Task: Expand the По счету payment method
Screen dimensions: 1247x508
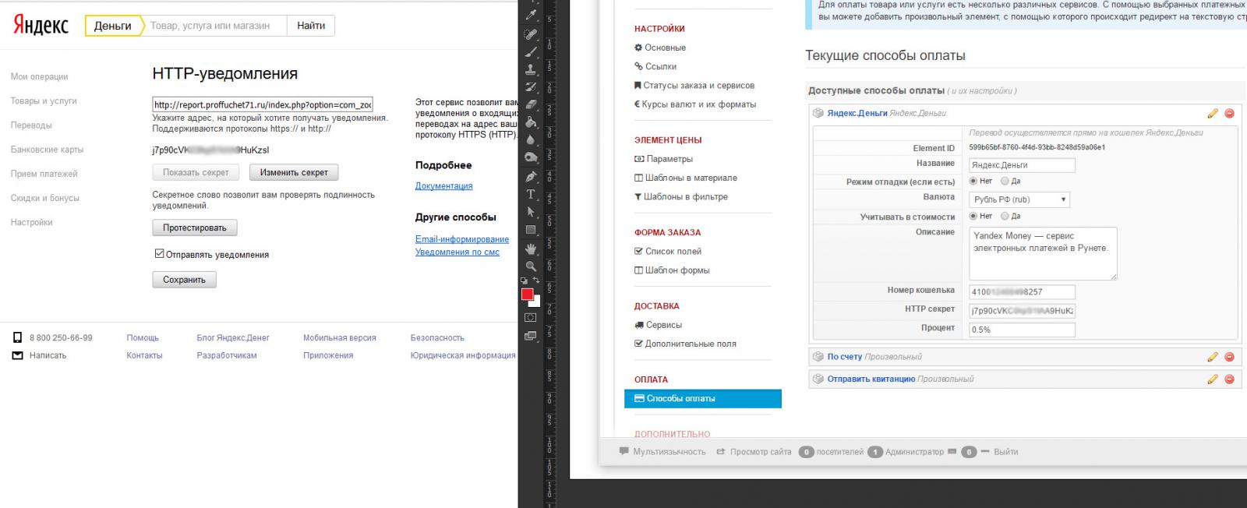Action: (844, 357)
